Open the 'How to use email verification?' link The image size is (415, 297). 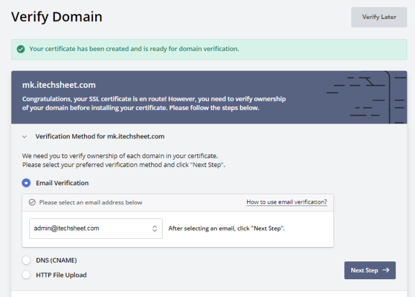point(286,203)
